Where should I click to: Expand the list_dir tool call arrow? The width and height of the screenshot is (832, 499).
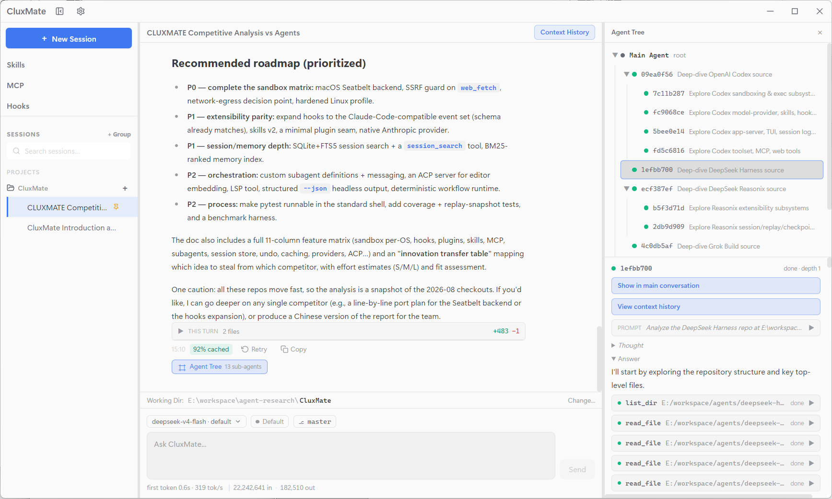(811, 403)
